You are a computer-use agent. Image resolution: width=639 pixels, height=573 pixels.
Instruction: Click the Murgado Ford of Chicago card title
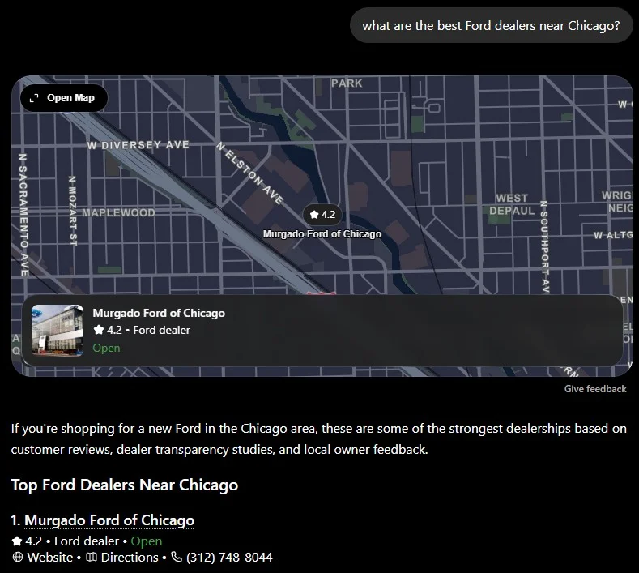coord(159,313)
